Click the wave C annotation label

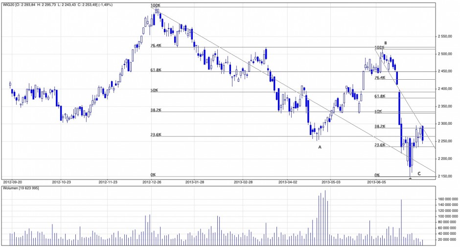click(419, 173)
